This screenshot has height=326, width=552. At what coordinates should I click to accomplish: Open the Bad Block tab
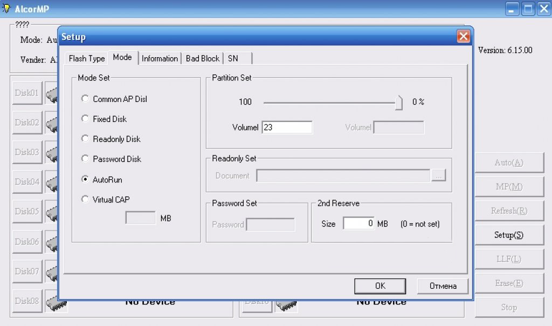[203, 58]
